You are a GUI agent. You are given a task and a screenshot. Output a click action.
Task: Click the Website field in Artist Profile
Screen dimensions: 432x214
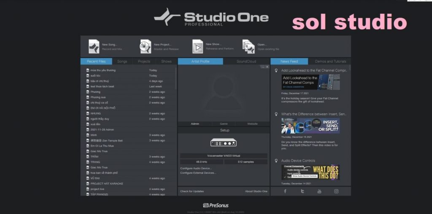tap(252, 124)
